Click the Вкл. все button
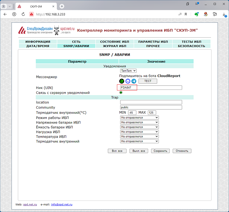Viewport: 229px width, 212px height. pos(117,151)
